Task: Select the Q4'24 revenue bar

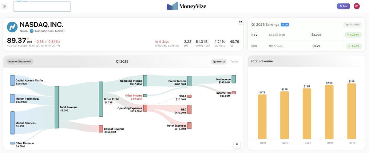Action: pos(329,112)
